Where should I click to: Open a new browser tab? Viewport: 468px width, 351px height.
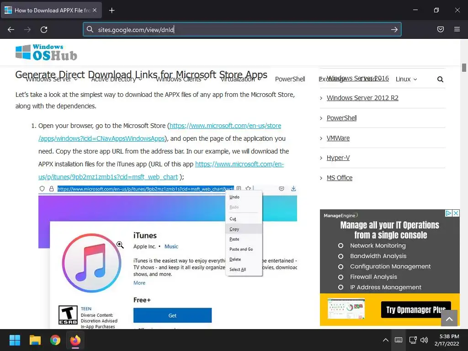click(x=112, y=11)
